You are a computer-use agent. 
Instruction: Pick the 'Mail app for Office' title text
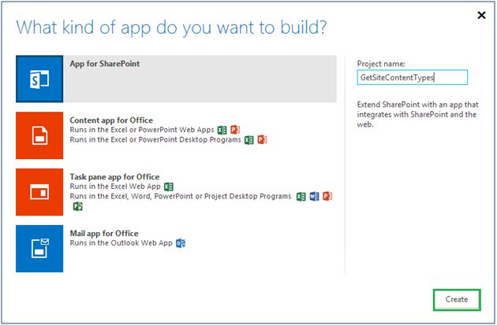pos(104,234)
